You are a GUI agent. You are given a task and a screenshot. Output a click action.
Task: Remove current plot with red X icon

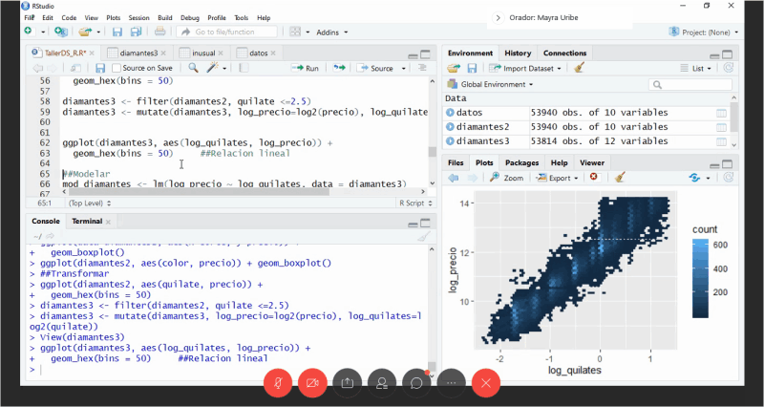coord(594,177)
